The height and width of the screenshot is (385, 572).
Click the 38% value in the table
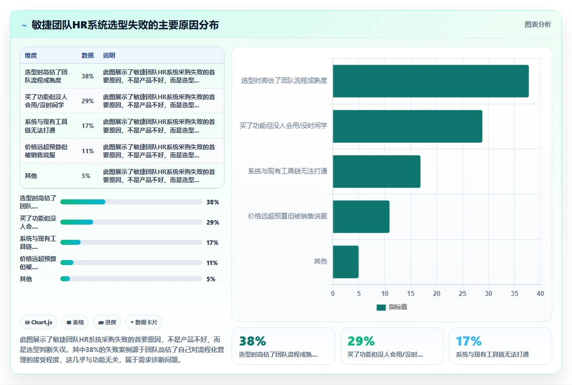pos(88,76)
